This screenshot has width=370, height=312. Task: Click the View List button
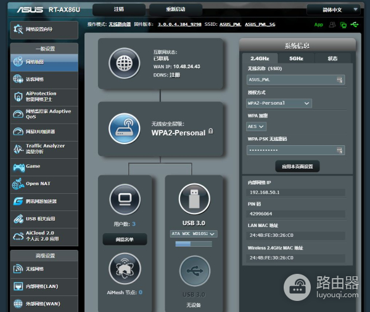click(x=125, y=239)
